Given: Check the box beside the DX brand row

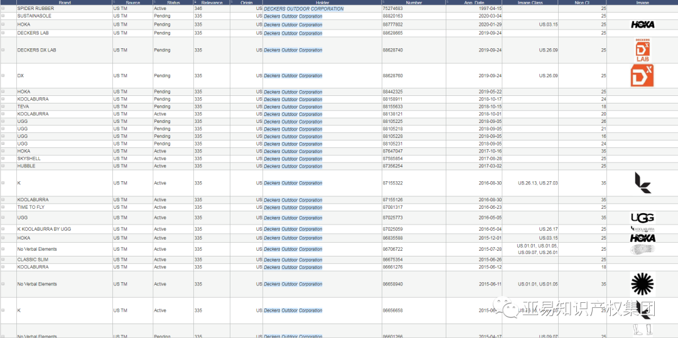Looking at the screenshot, I should tap(4, 75).
